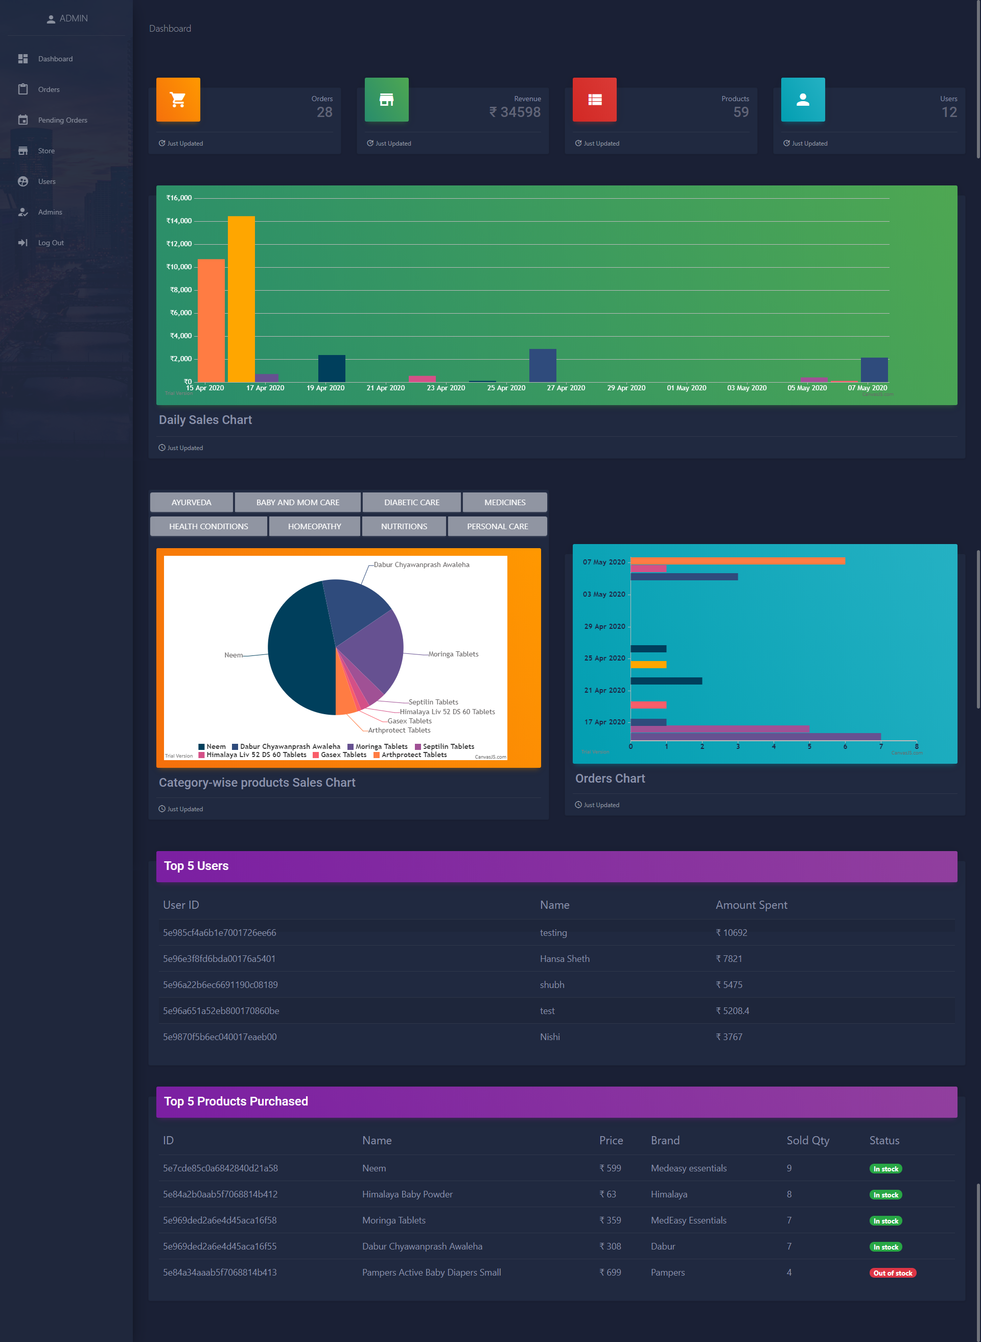Choose the NUTRITIONS category button
981x1342 pixels.
click(x=404, y=526)
